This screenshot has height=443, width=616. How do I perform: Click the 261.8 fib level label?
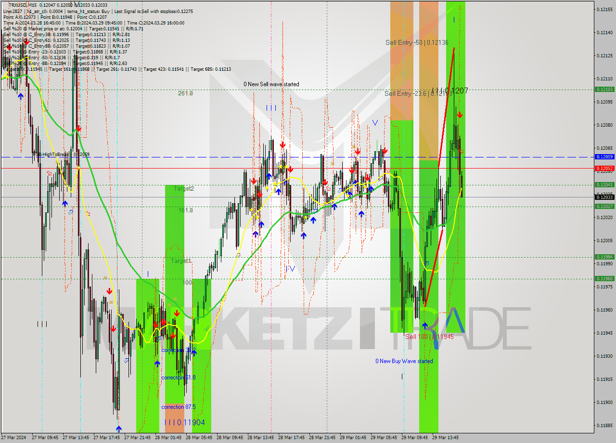185,93
